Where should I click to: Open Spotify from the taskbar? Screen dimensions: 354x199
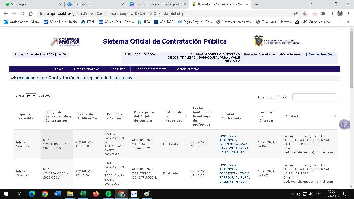click(x=109, y=194)
